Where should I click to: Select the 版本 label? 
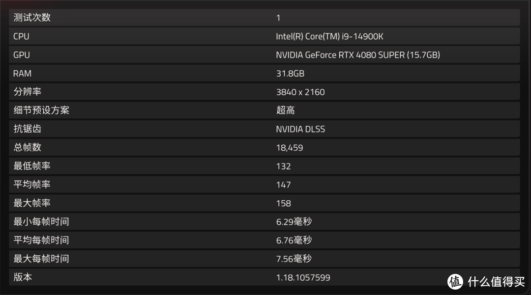coord(23,277)
